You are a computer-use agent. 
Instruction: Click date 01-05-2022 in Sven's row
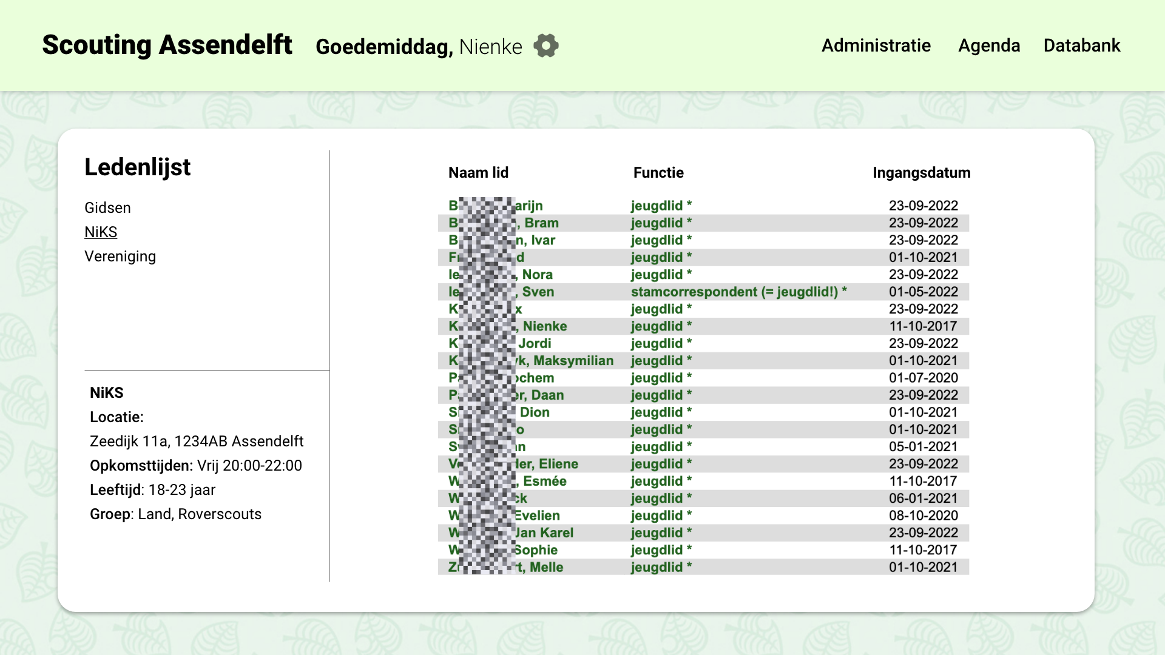click(924, 291)
